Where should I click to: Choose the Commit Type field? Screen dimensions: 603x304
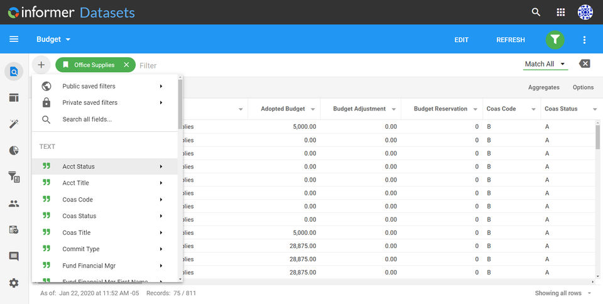(105, 249)
